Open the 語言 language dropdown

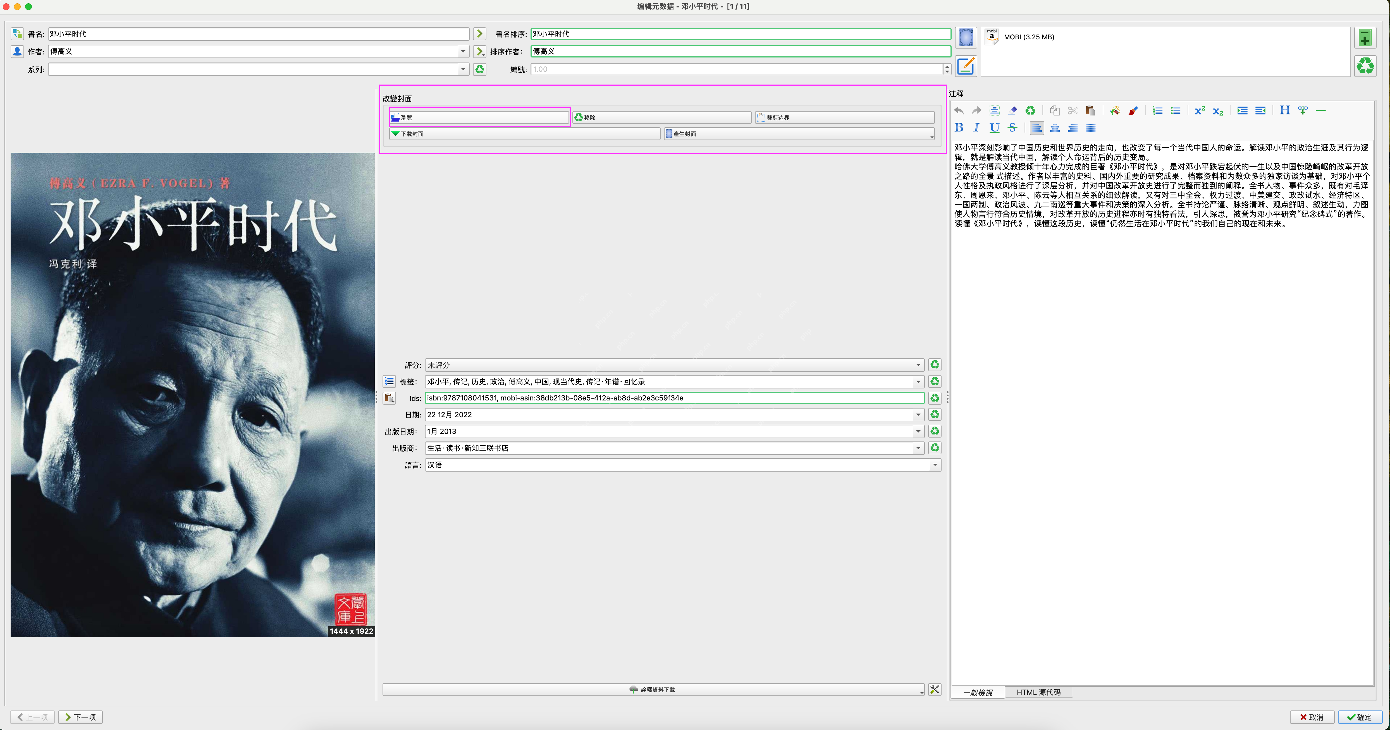[x=935, y=465]
